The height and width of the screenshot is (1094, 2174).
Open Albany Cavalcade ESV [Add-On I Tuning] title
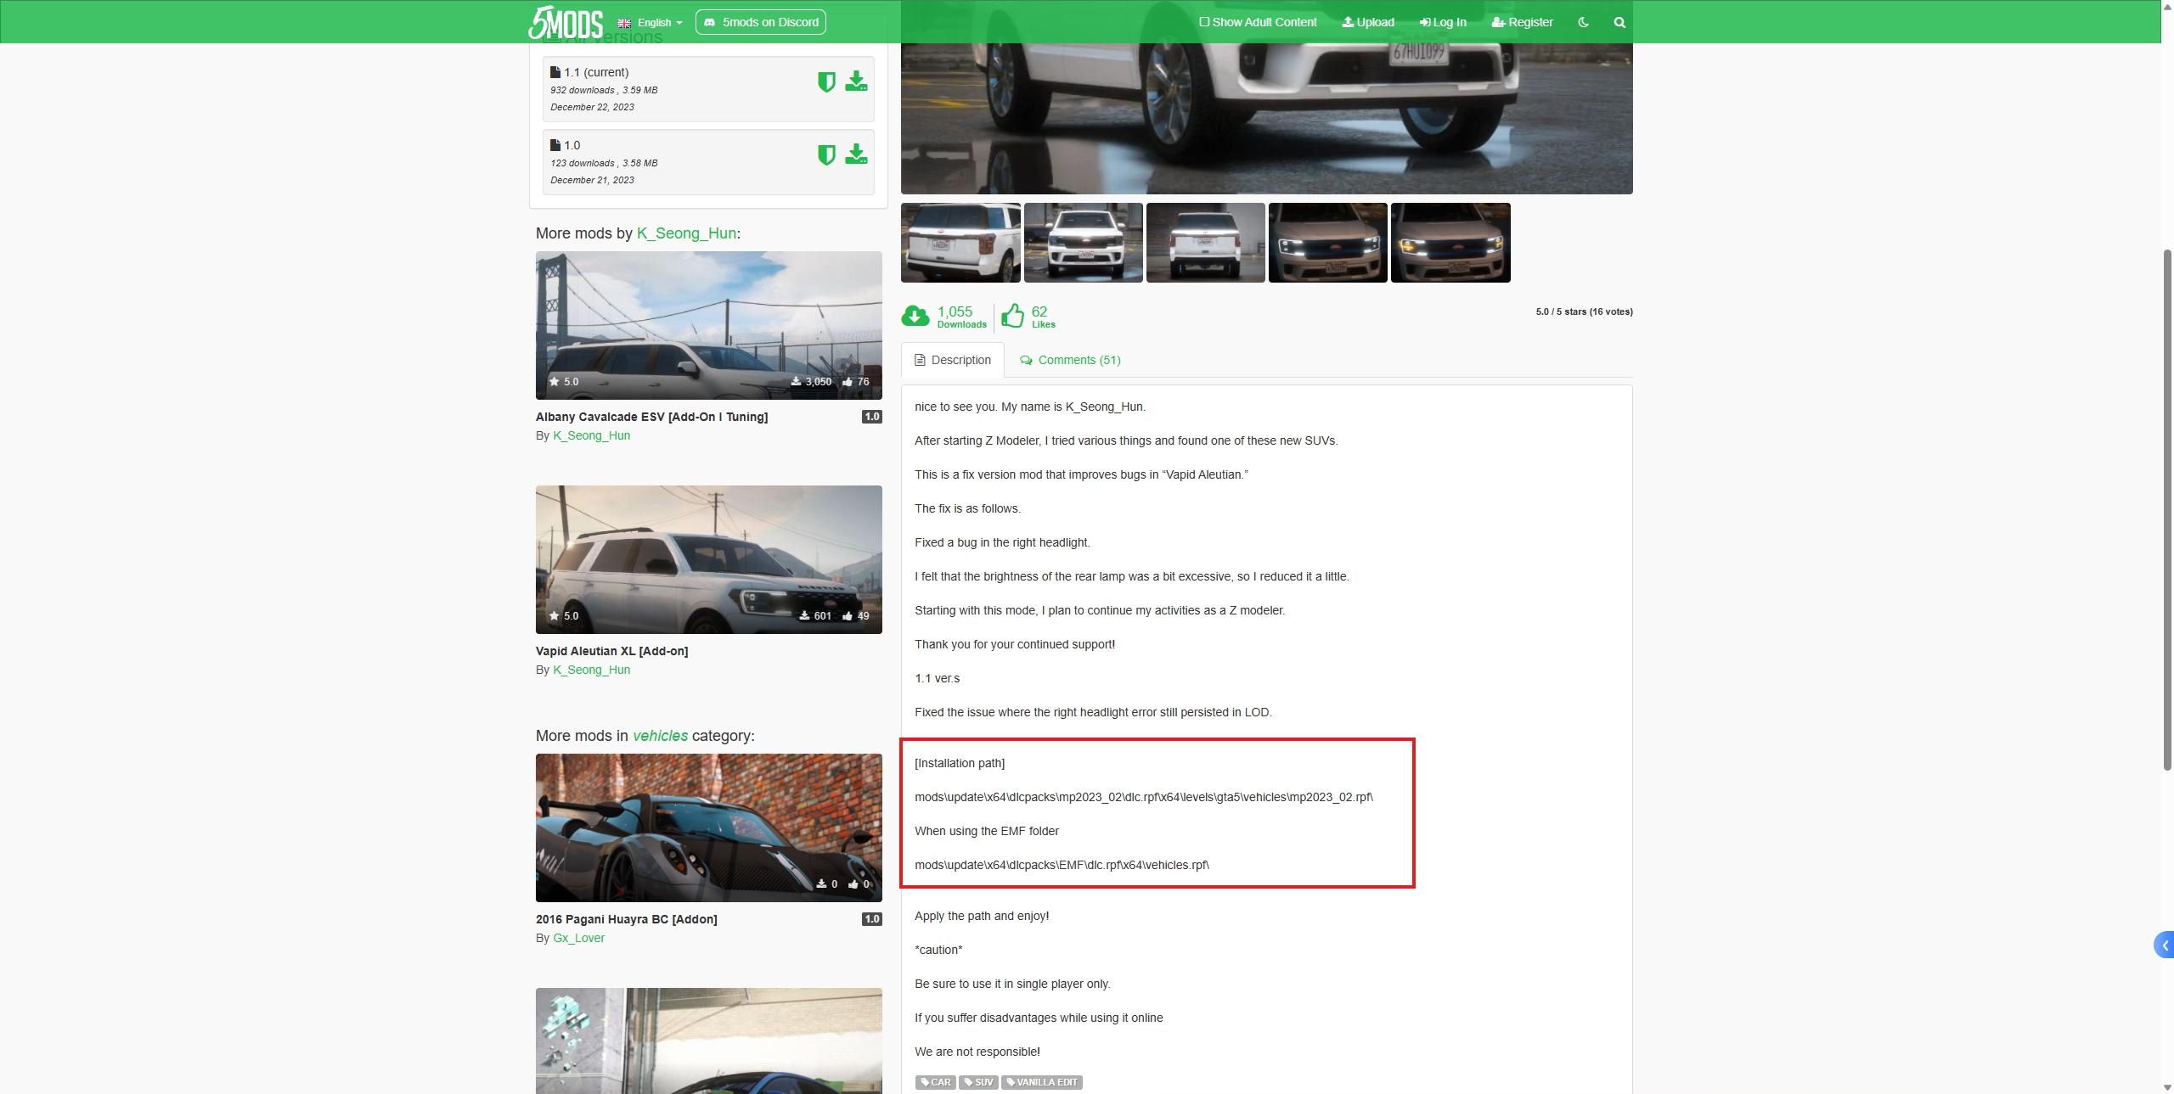tap(651, 417)
